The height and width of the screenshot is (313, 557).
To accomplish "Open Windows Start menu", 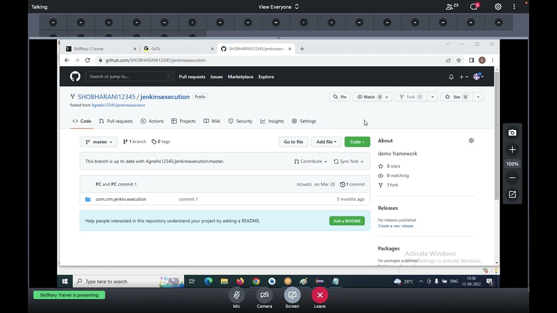I will tap(65, 282).
